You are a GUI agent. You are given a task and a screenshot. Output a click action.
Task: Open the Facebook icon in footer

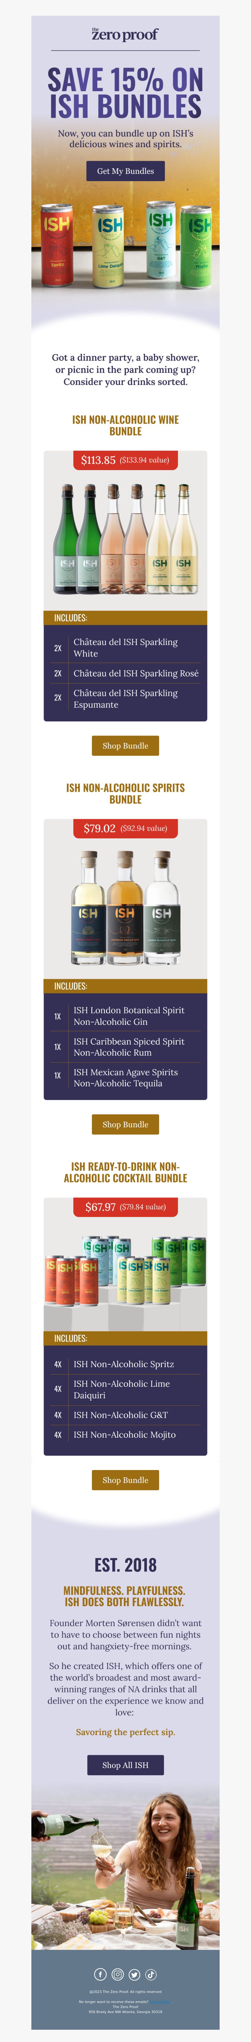point(101,1975)
